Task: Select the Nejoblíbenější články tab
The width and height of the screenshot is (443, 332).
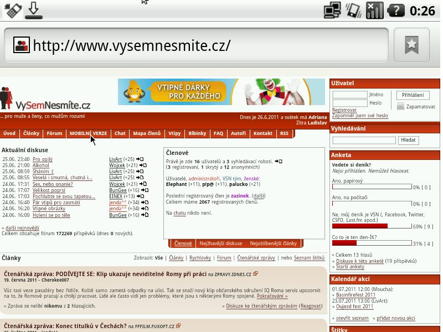Action: pyautogui.click(x=273, y=243)
